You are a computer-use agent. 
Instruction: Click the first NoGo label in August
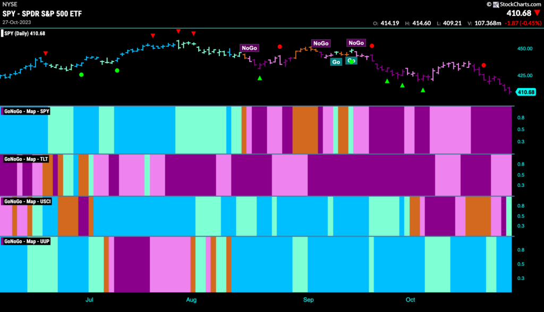250,48
